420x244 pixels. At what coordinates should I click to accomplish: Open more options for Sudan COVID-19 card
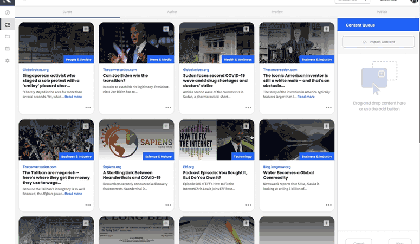click(x=249, y=108)
